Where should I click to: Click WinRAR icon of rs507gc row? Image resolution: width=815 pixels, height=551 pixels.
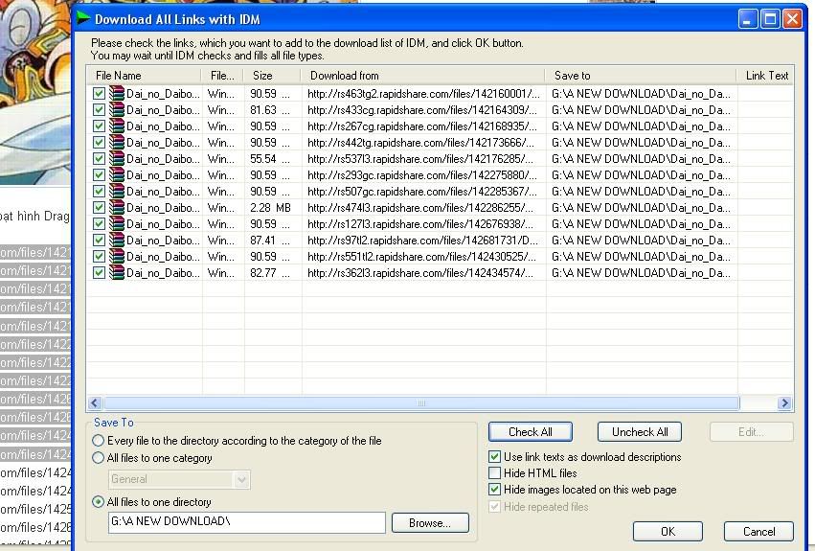pos(117,191)
